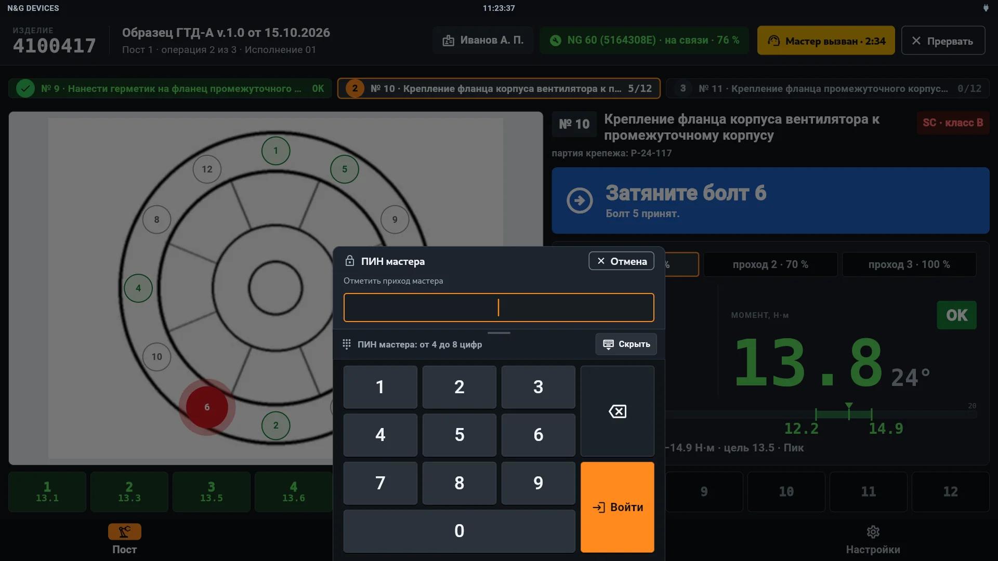This screenshot has height=561, width=998.
Task: Tap digit 2 on the keypad
Action: click(459, 387)
